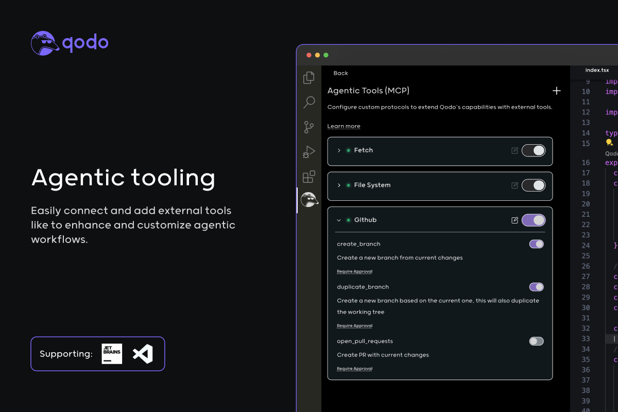Toggle the Fetch tool switch

pyautogui.click(x=534, y=150)
